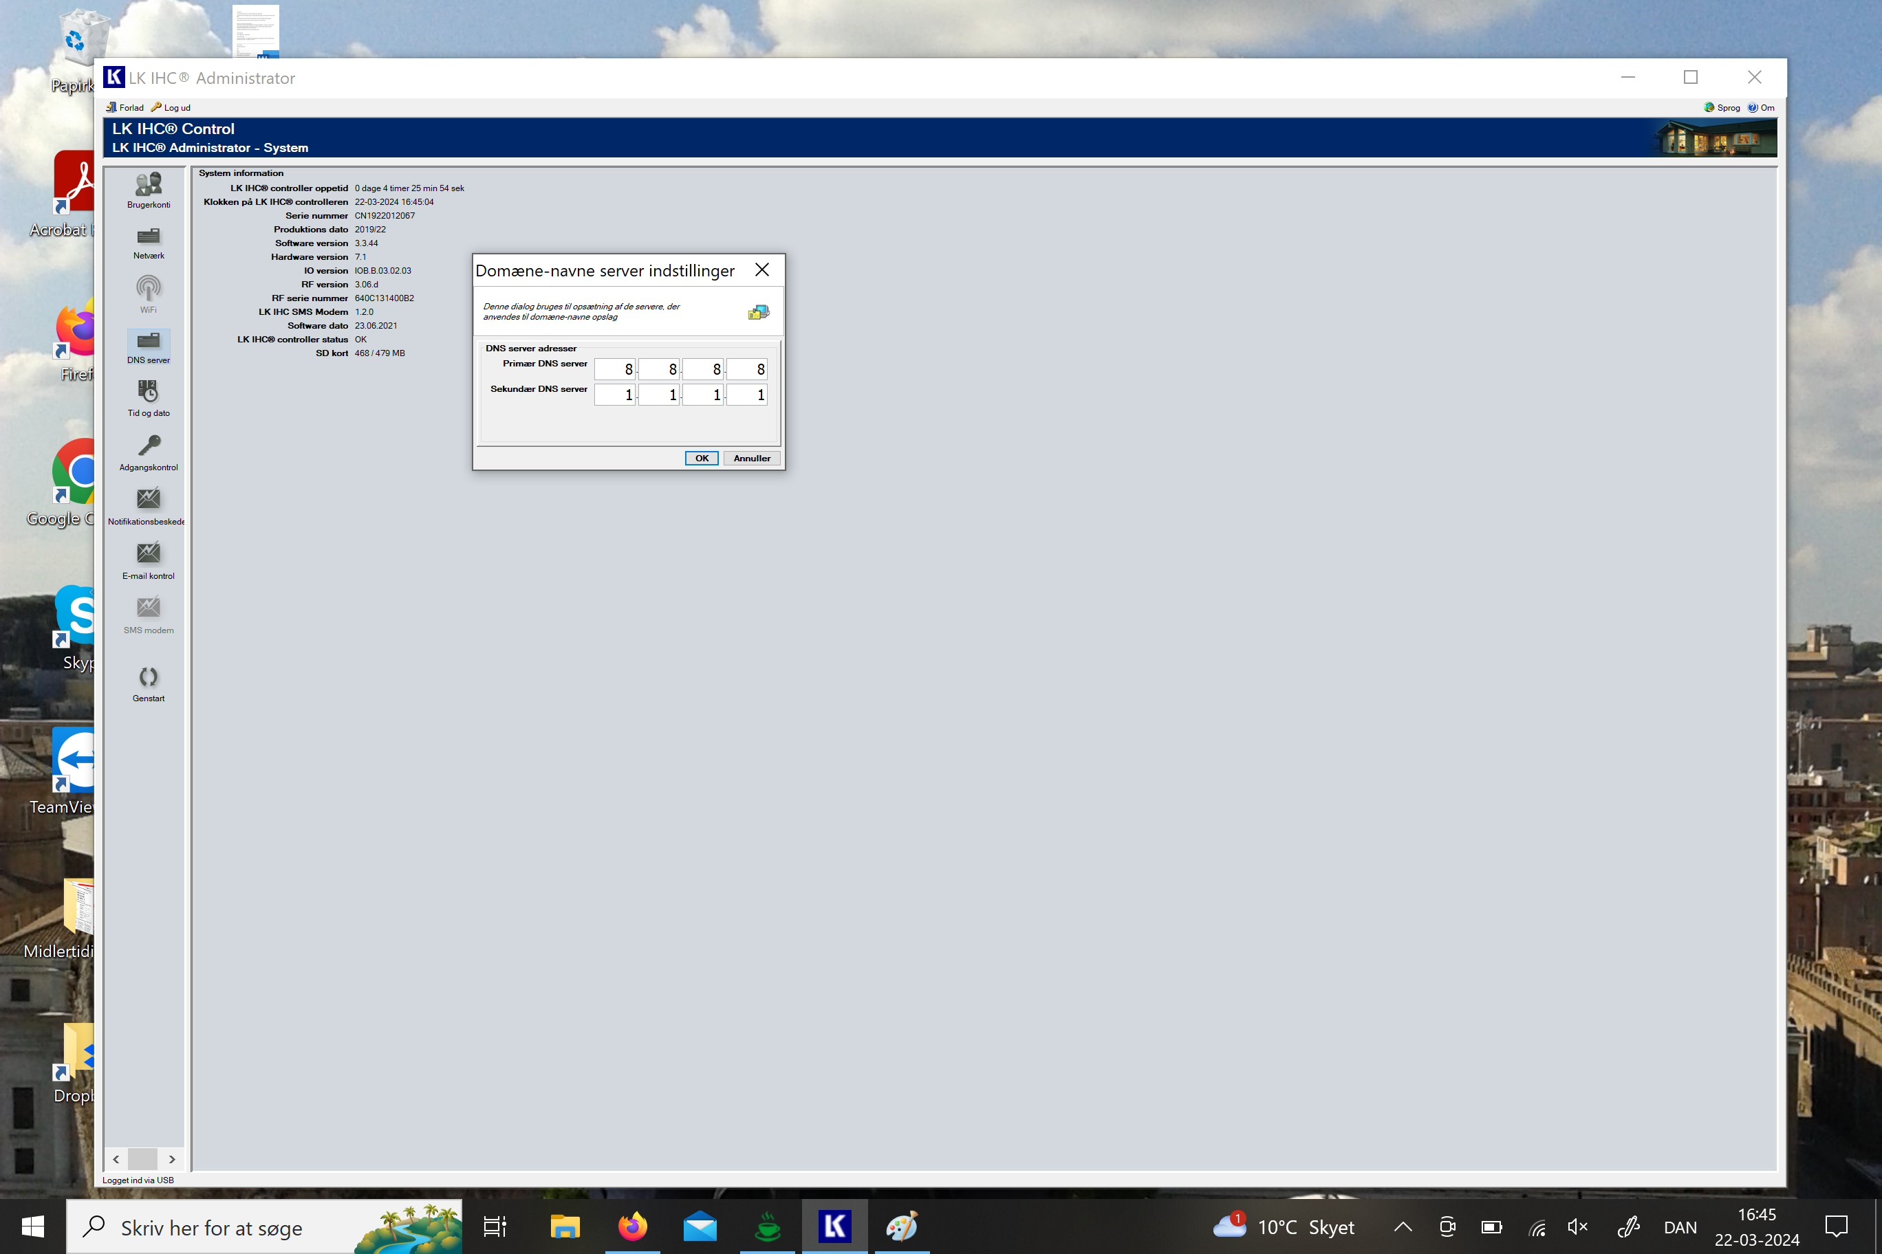Click OK in the DNS dialog

pos(701,459)
